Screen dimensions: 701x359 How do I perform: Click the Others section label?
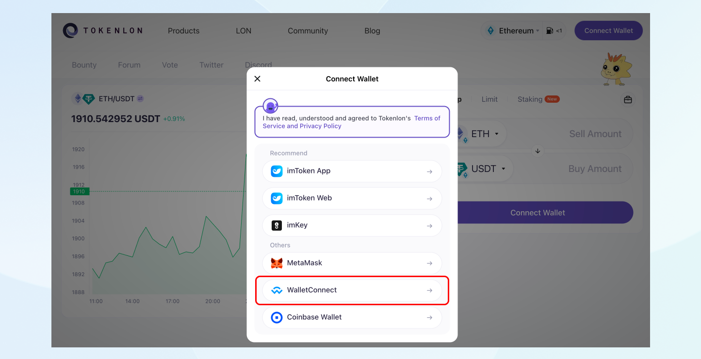(x=280, y=245)
